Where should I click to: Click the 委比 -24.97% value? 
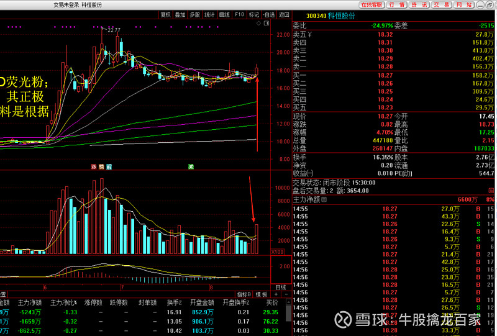point(382,25)
